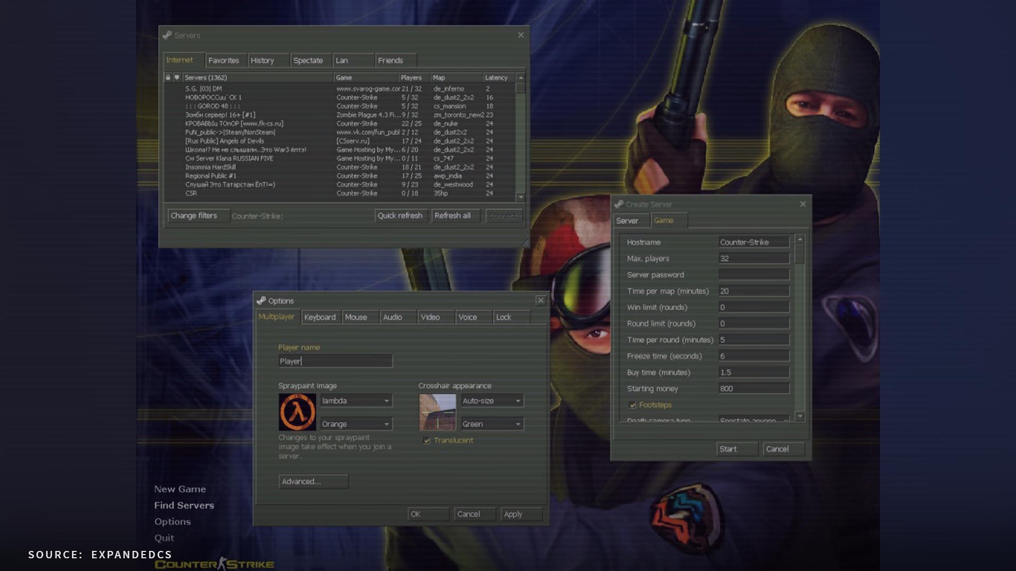Select the 'Regional Public #1' server row
This screenshot has width=1016, height=571.
[x=339, y=176]
